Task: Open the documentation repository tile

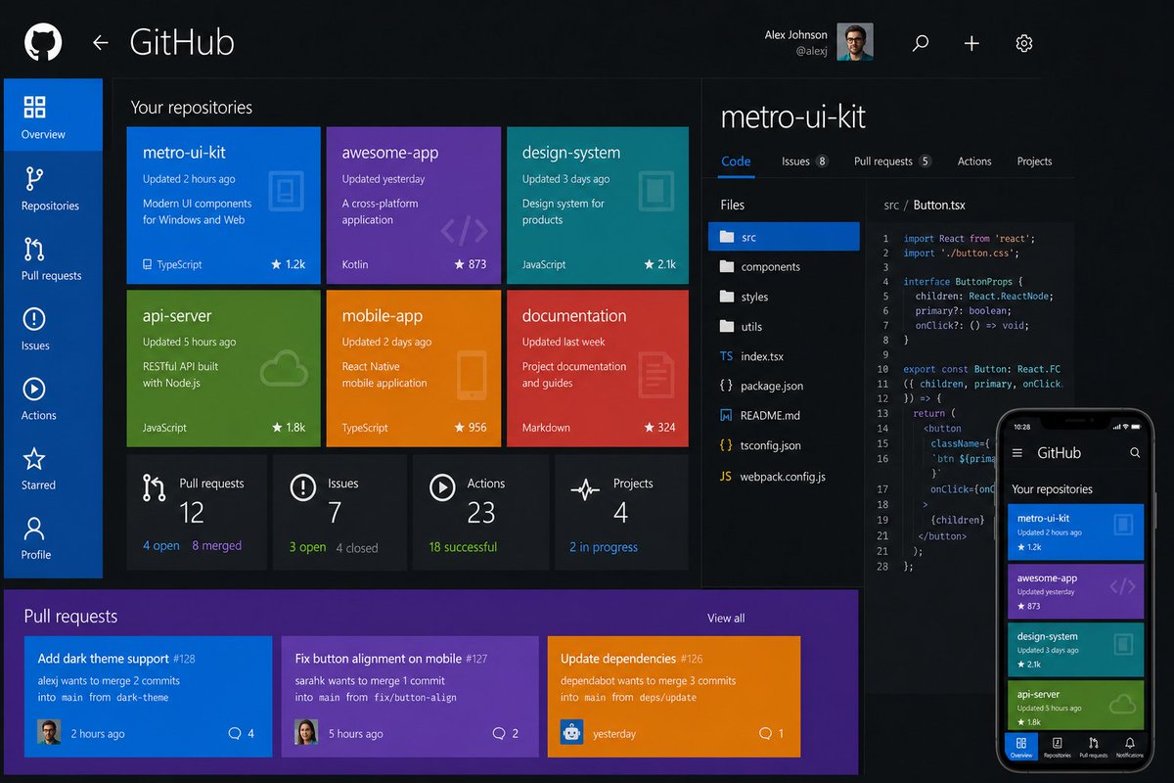Action: click(x=599, y=368)
